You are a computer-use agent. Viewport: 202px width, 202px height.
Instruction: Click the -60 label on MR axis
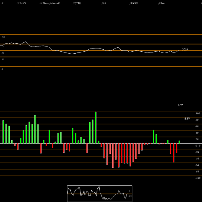click(197, 165)
